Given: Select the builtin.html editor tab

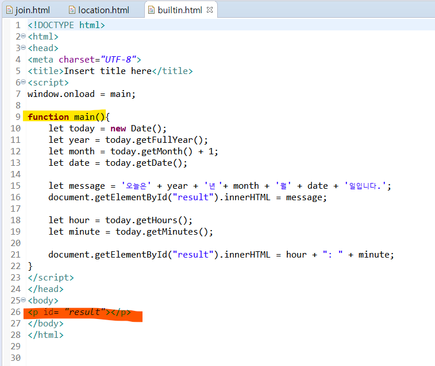Looking at the screenshot, I should click(180, 10).
